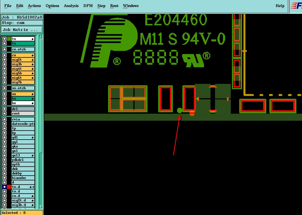302x215 pixels.
Task: Check the ss.etch layer checkbox
Action: (5, 88)
